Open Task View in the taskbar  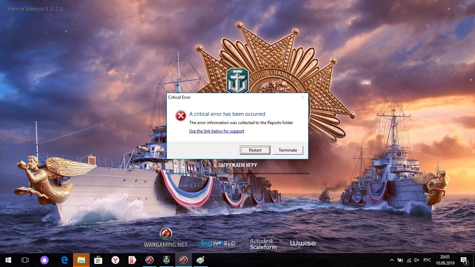pyautogui.click(x=25, y=260)
